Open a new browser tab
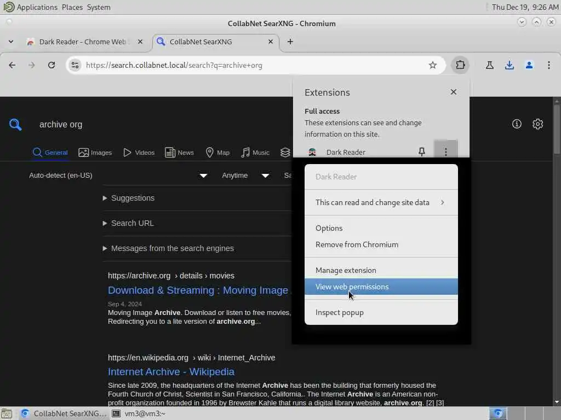Viewport: 561px width, 420px height. [x=290, y=42]
